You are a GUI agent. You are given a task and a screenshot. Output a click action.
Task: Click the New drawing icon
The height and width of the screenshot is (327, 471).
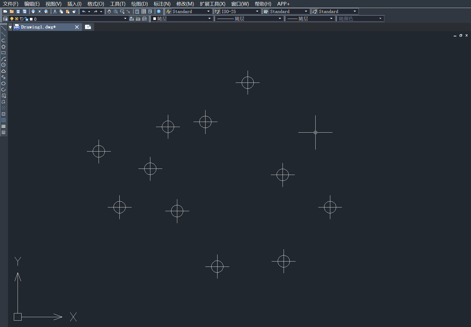(5, 11)
